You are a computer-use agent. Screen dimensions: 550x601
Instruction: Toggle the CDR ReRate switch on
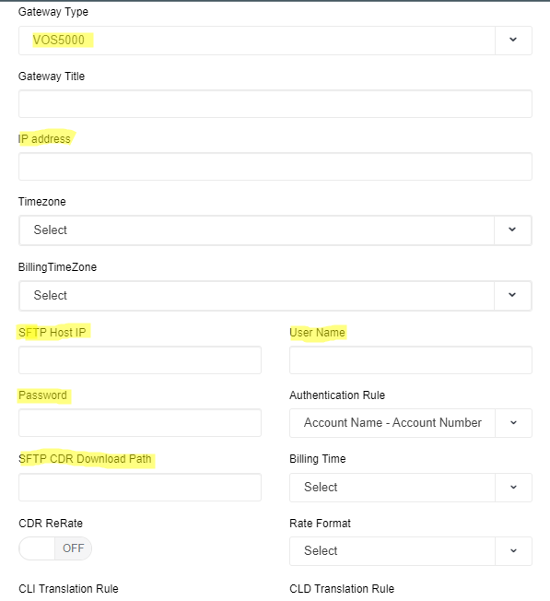click(x=55, y=548)
